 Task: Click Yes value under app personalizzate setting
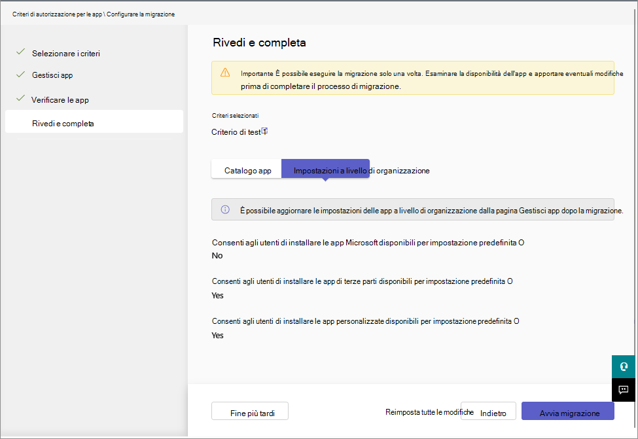click(x=218, y=335)
